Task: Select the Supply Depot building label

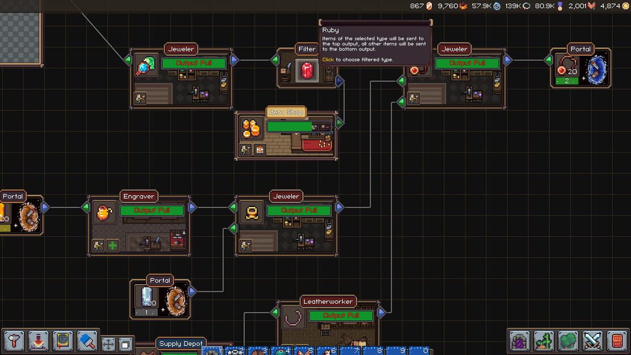Action: point(181,344)
